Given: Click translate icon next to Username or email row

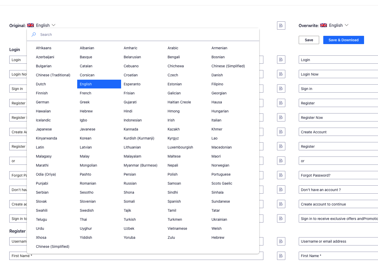Looking at the screenshot, I should (281, 241).
